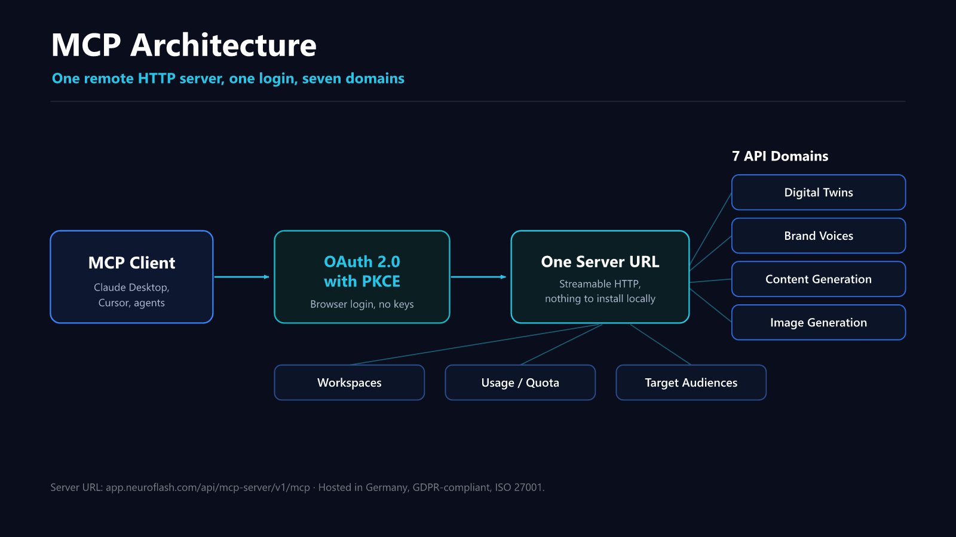Click 'Claude Desktop, Cursor, agents' text
The width and height of the screenshot is (956, 537).
point(131,295)
